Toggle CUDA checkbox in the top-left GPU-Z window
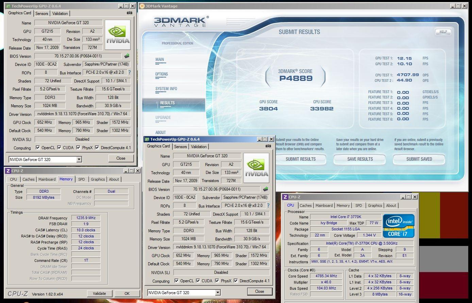Screen dimensions: 472x303 [x=59, y=148]
